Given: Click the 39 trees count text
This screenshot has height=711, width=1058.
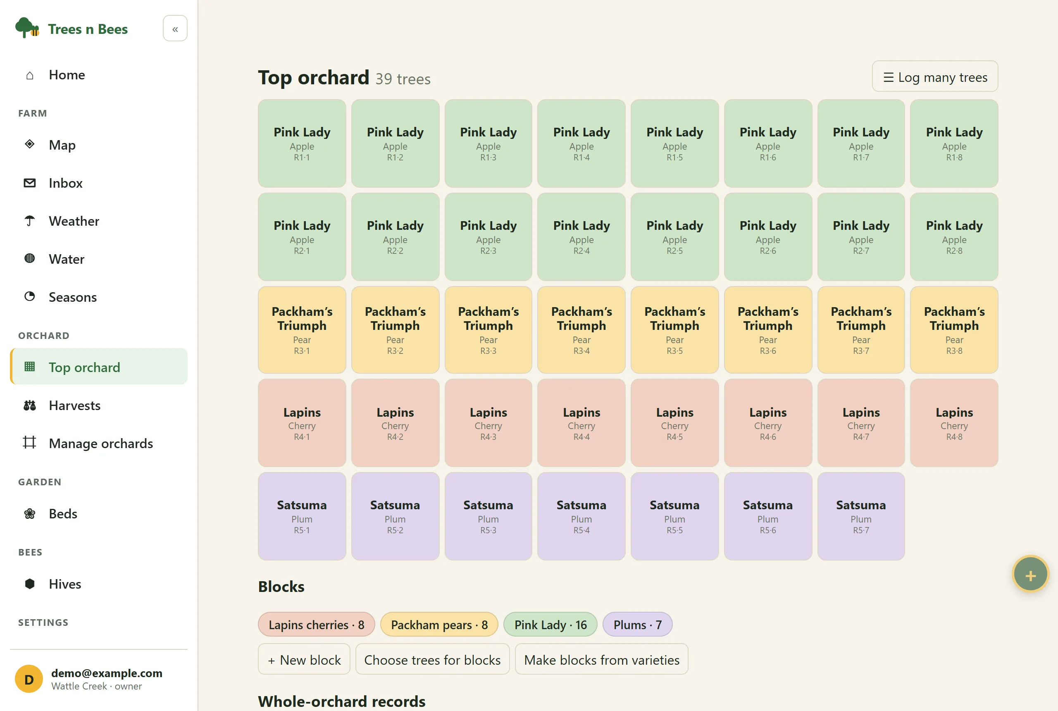Looking at the screenshot, I should [403, 79].
